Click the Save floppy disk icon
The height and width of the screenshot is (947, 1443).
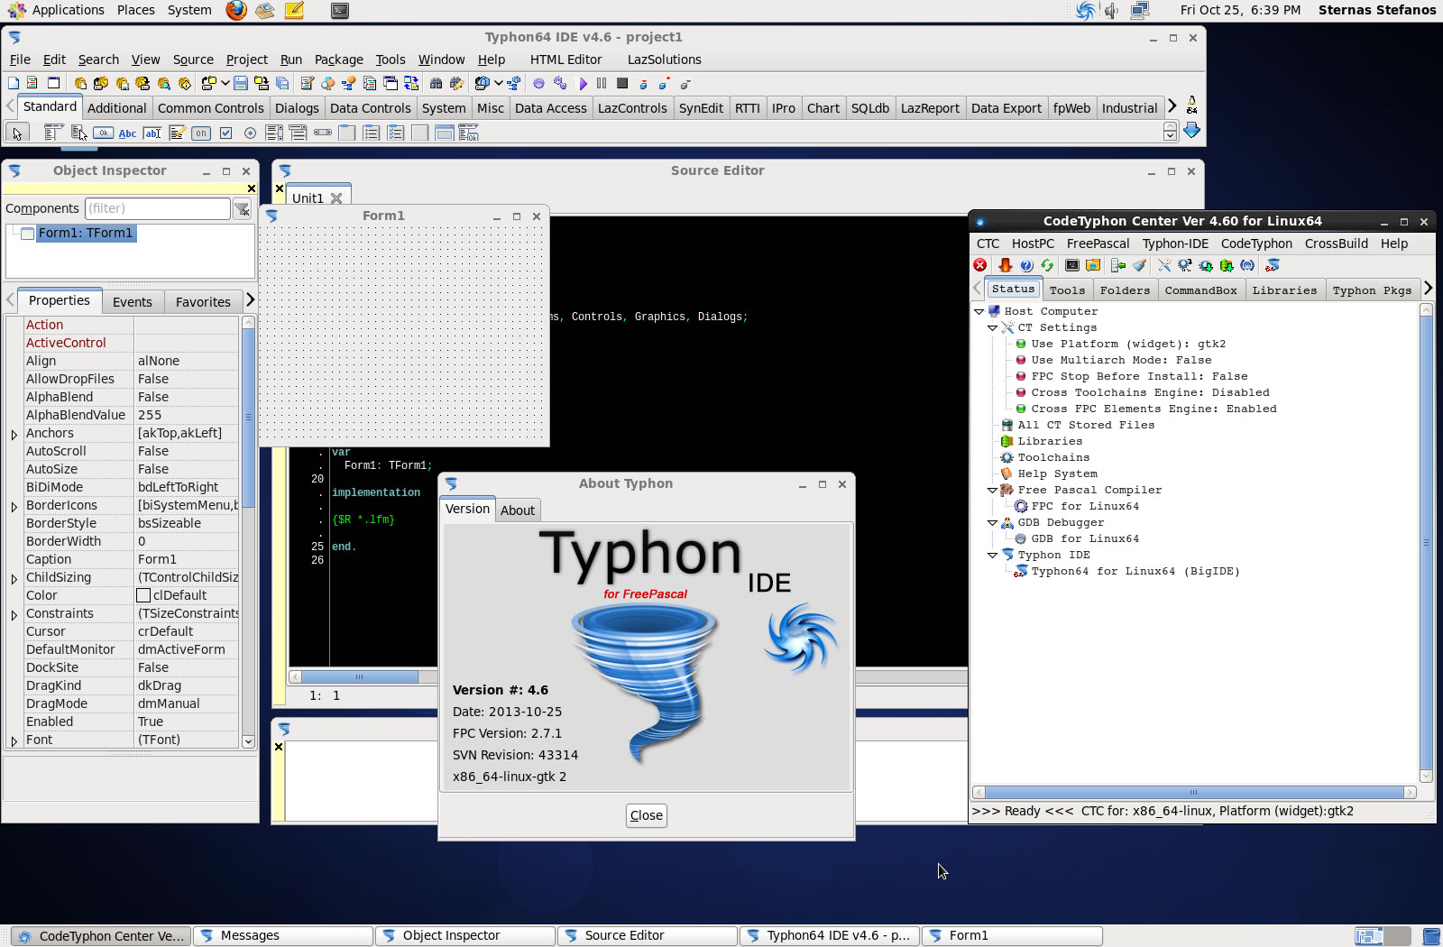[x=241, y=83]
